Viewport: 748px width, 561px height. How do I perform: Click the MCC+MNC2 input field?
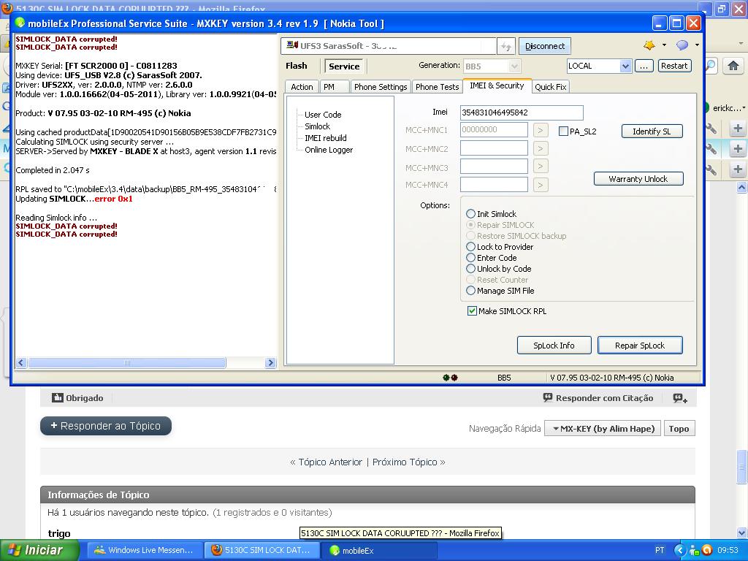pos(494,148)
